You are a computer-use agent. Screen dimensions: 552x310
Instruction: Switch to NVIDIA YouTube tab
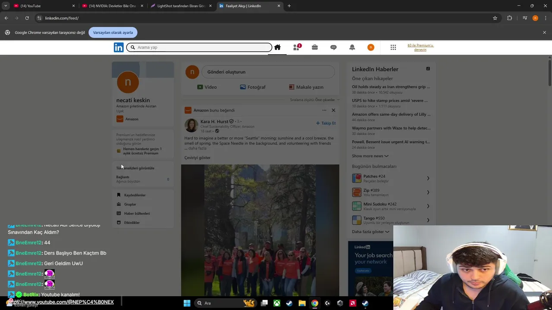pyautogui.click(x=112, y=6)
